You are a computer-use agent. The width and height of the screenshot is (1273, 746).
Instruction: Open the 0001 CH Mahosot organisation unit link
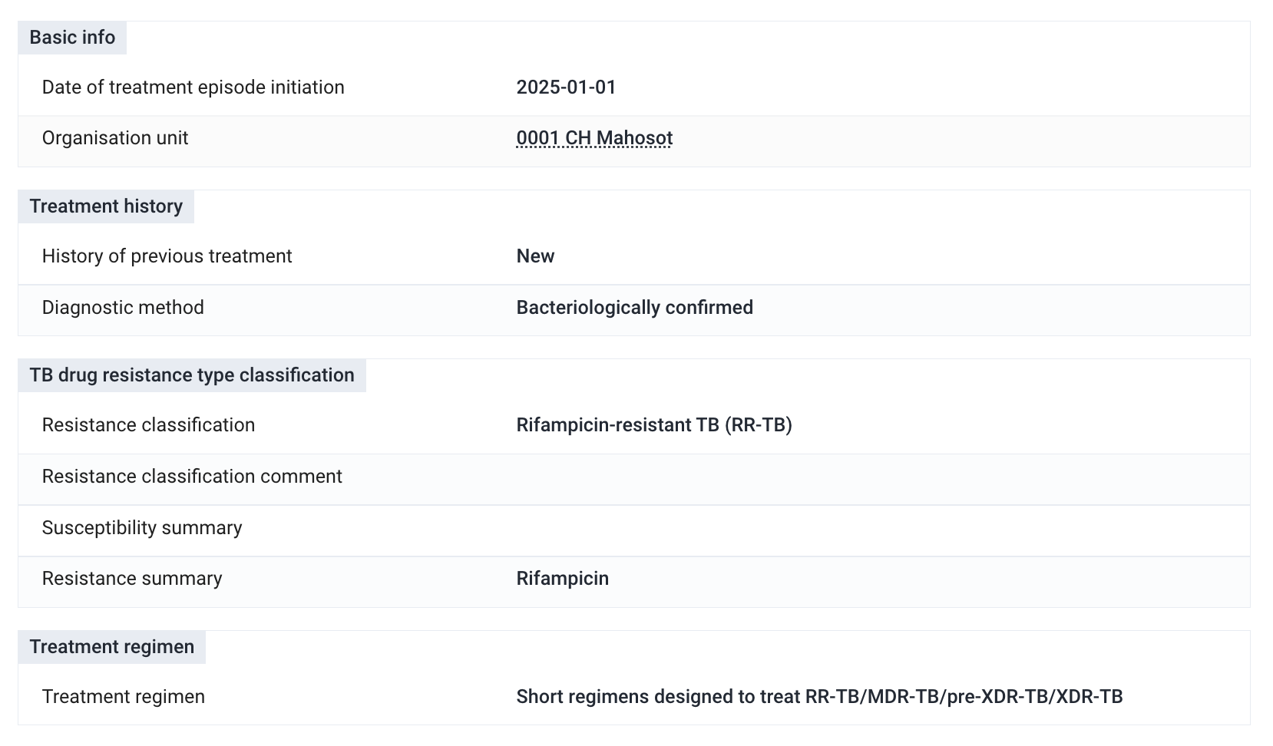[x=594, y=138]
